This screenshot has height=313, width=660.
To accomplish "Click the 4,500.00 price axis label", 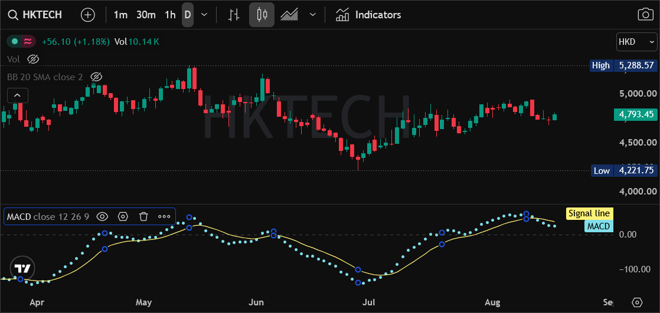I will click(x=638, y=143).
